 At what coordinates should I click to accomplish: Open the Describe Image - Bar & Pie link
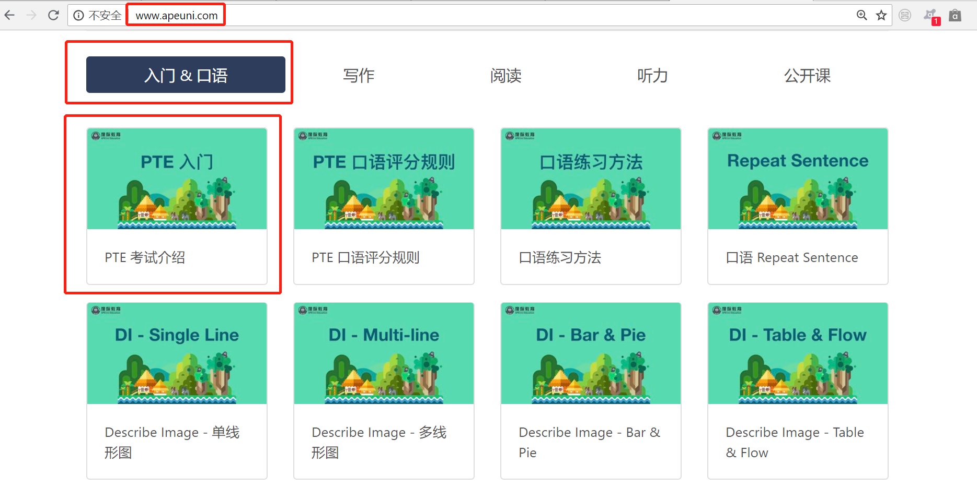[590, 442]
